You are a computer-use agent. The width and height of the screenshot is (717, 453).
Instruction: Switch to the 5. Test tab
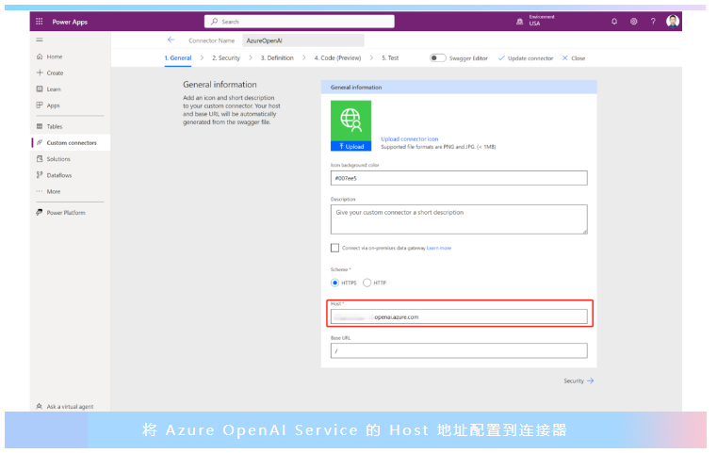click(390, 58)
